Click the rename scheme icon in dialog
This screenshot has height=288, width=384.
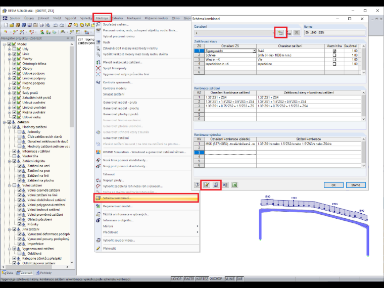289,32
